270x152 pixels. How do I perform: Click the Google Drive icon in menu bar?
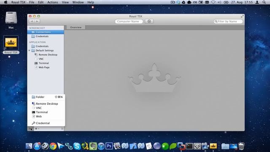(x=184, y=2)
